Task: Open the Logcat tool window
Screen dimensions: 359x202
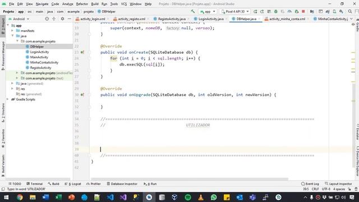Action: (73, 183)
